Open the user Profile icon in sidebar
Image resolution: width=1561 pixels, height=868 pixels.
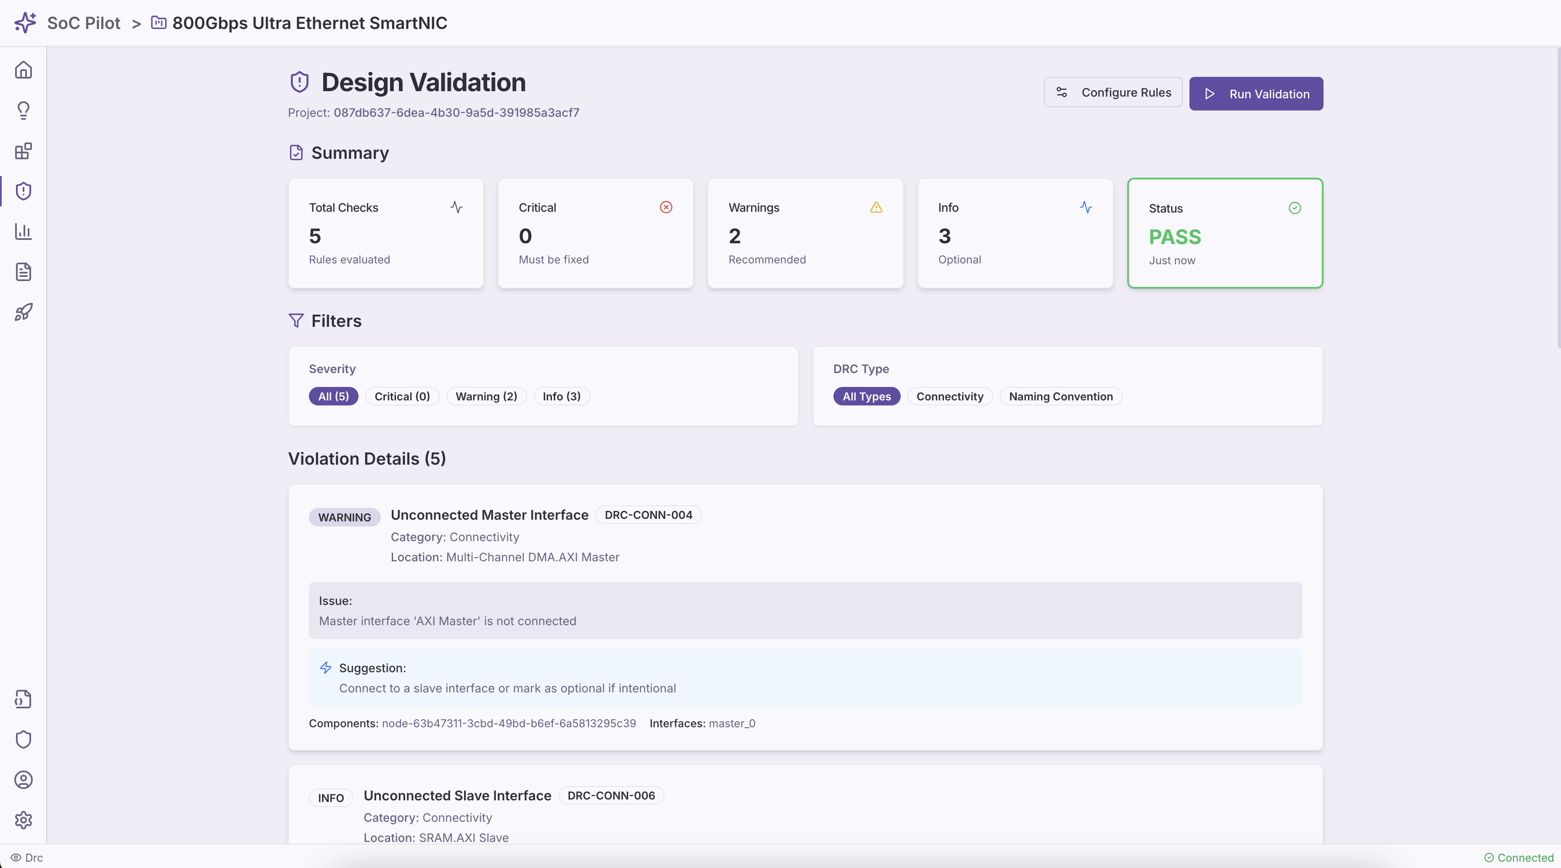pos(24,780)
